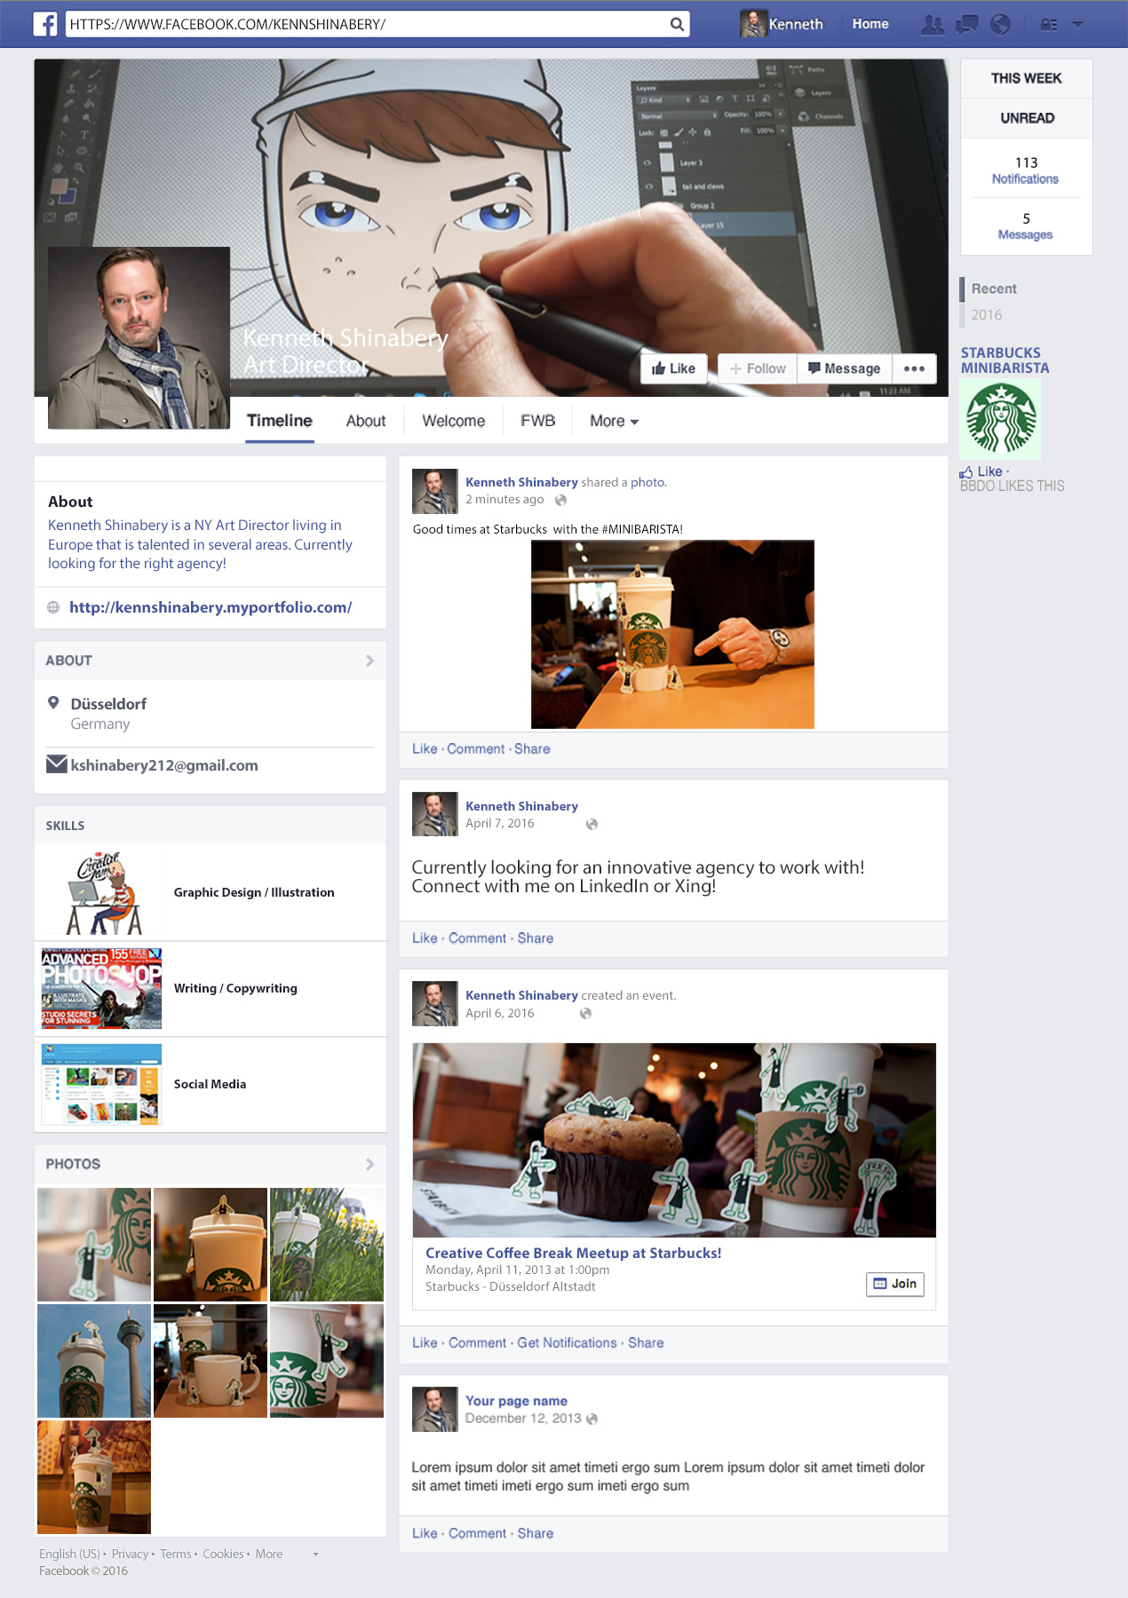Click the audience globe icon on December 12 post
1128x1598 pixels.
click(x=592, y=1419)
